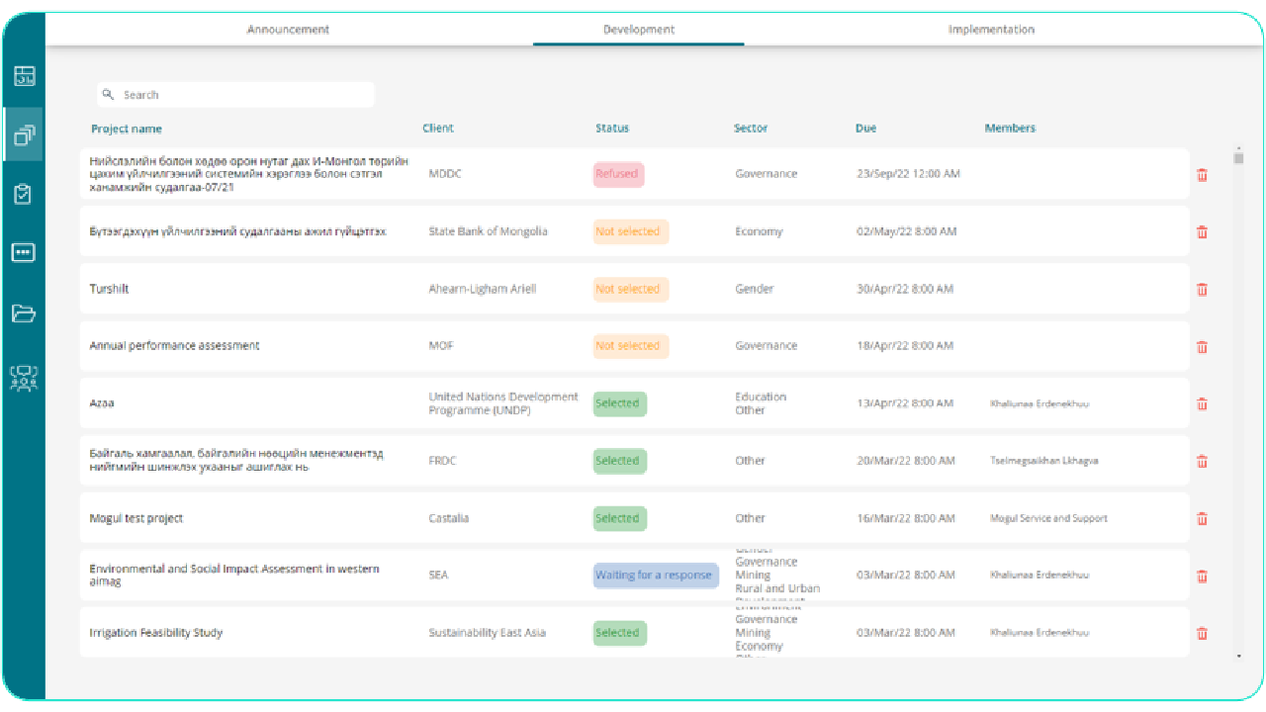The image size is (1266, 712).
Task: Click the Castalia client cell
Action: click(449, 518)
